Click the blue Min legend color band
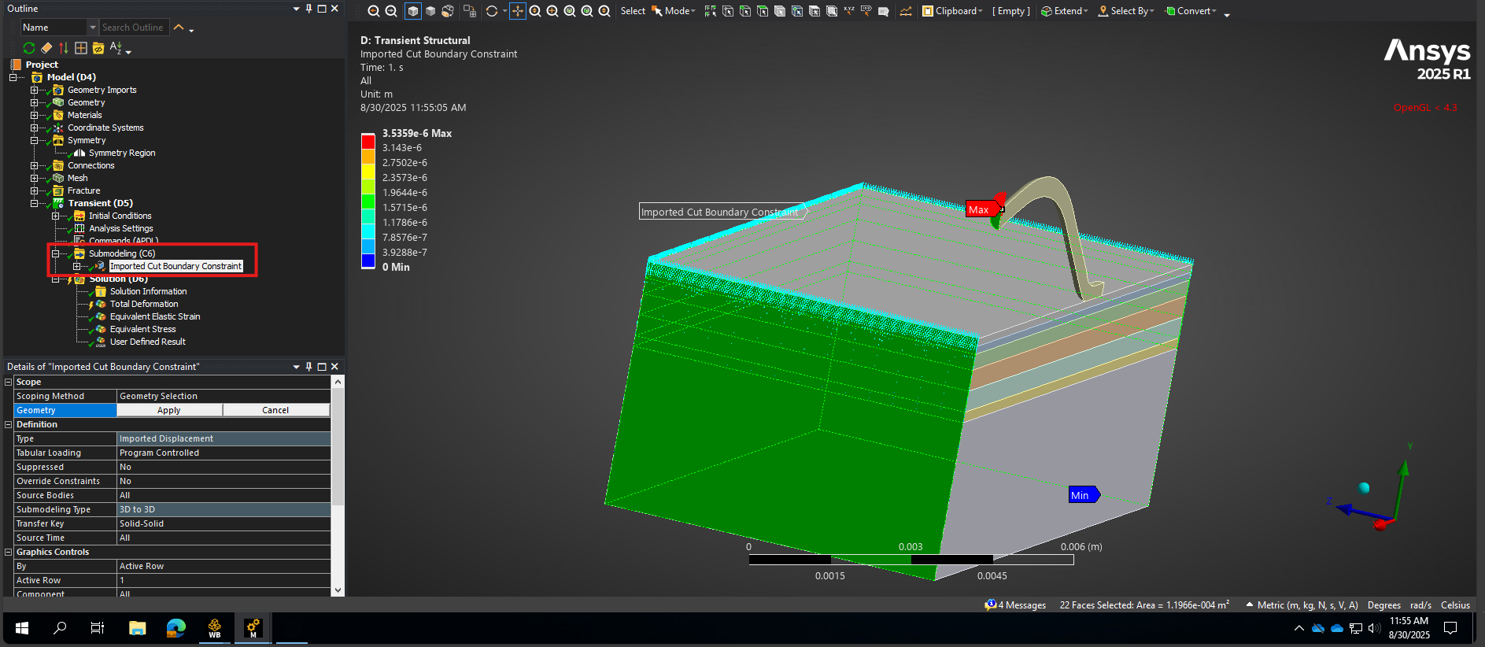The image size is (1485, 647). (368, 261)
